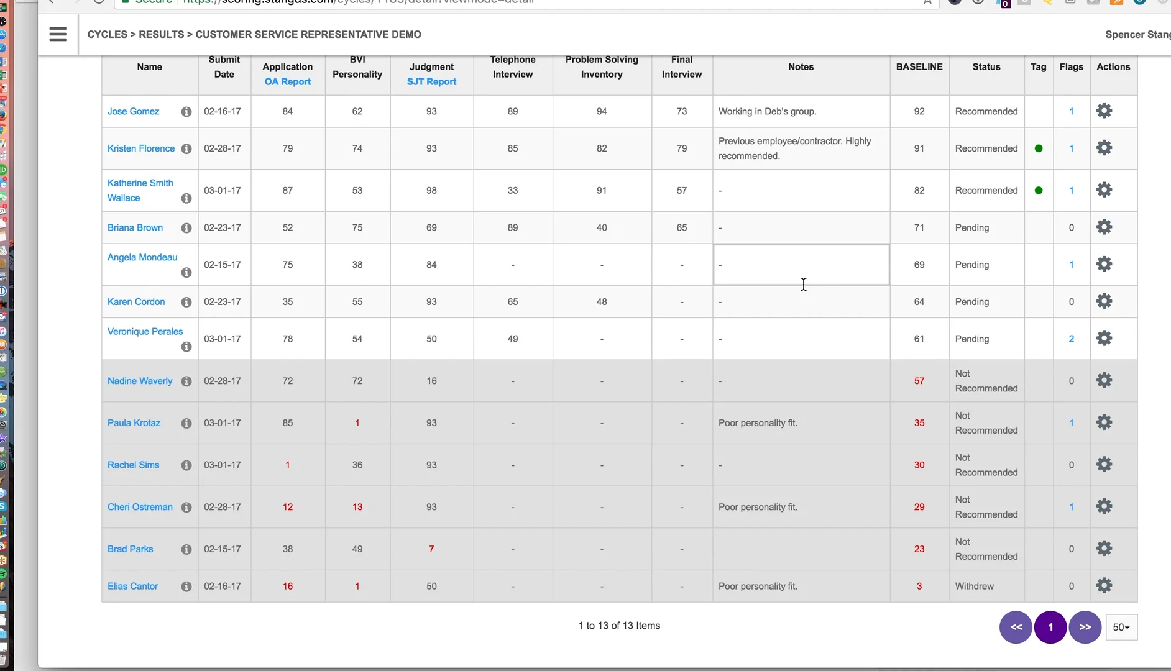Click the Notes field for Angela Mondeau
Screen dimensions: 1171x671
801,265
